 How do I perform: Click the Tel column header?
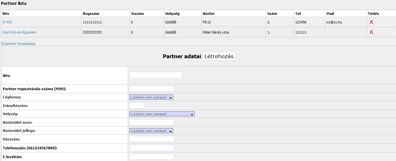309,14
